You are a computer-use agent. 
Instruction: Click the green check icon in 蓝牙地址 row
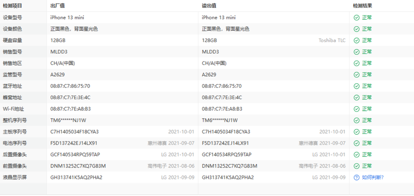tap(356, 86)
